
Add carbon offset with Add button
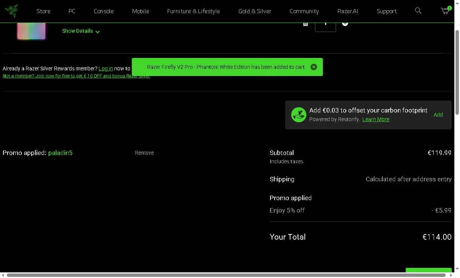click(438, 115)
